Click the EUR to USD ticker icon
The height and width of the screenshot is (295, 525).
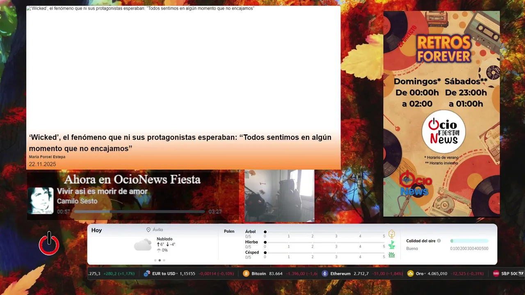point(147,274)
